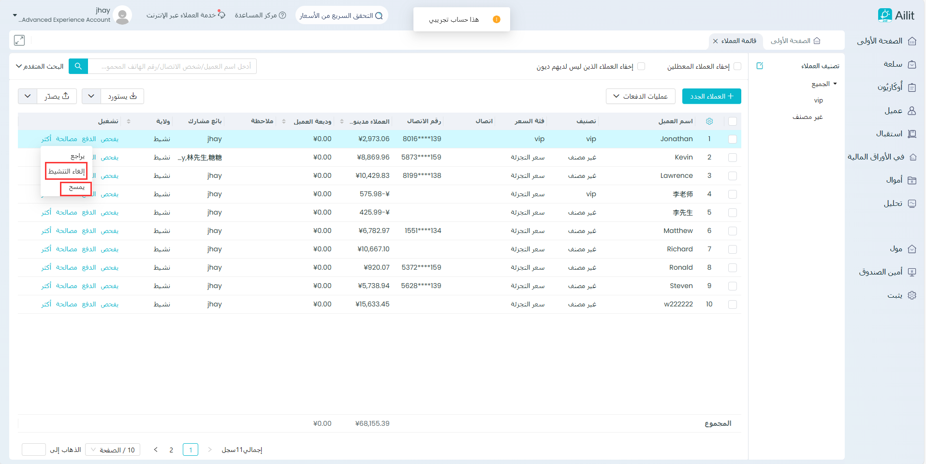Click the customer search input field
Screen dimensions: 926x464
point(172,66)
